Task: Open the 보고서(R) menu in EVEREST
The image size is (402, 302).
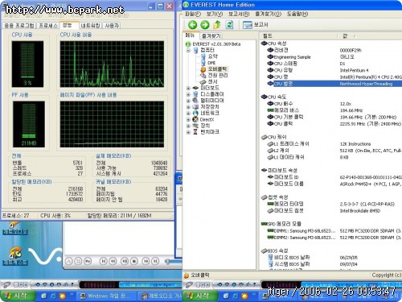Action: tap(239, 14)
